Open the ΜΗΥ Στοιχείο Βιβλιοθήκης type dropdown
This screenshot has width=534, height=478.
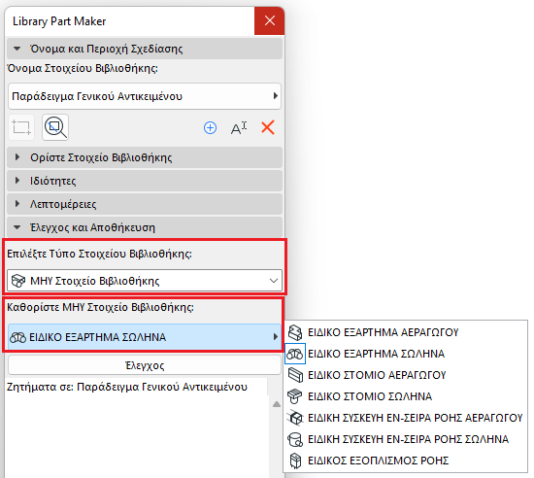tap(145, 281)
